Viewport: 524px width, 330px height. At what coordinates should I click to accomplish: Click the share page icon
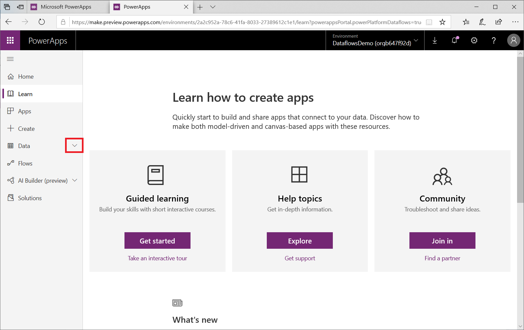point(499,22)
